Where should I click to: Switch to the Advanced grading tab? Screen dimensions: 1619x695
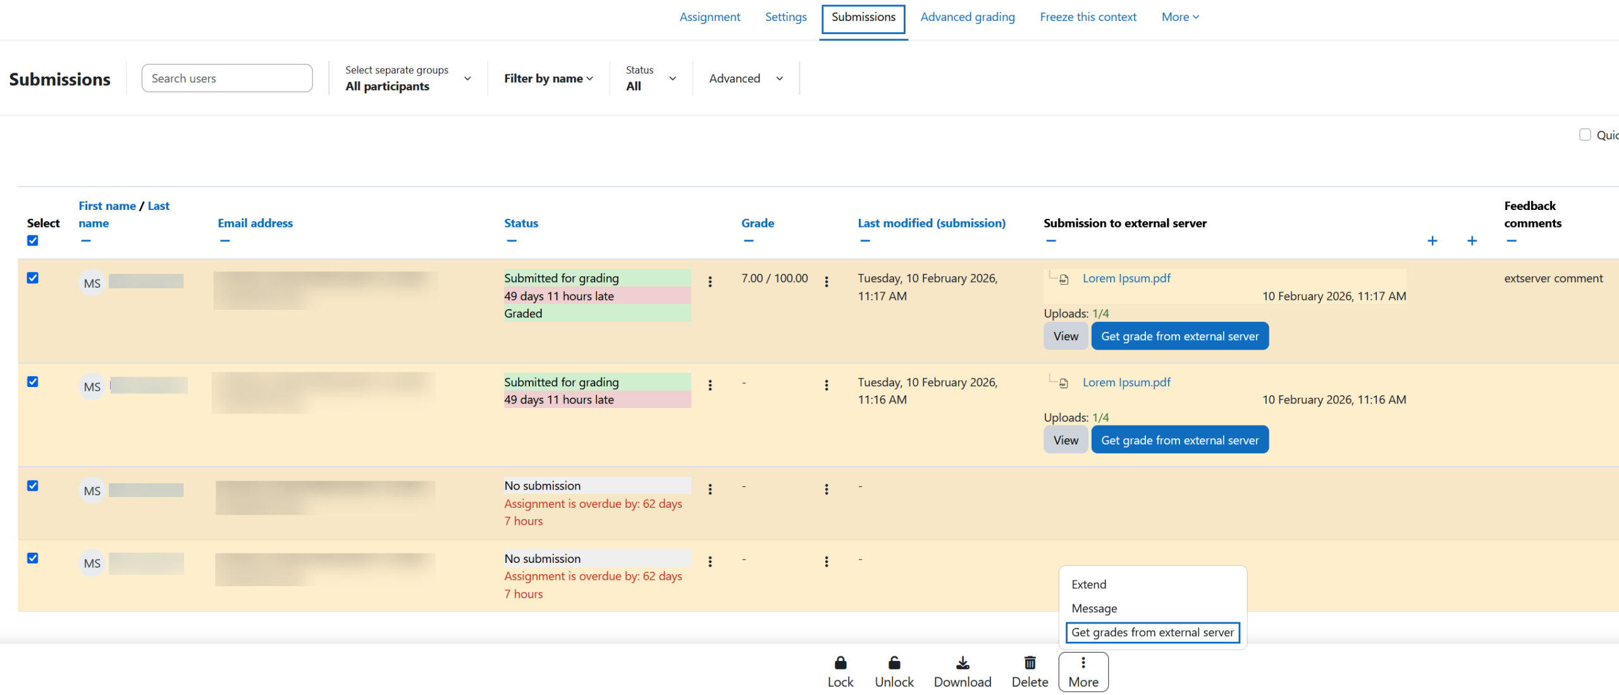pos(967,17)
